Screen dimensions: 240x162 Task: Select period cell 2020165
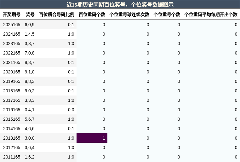[x=12, y=72]
